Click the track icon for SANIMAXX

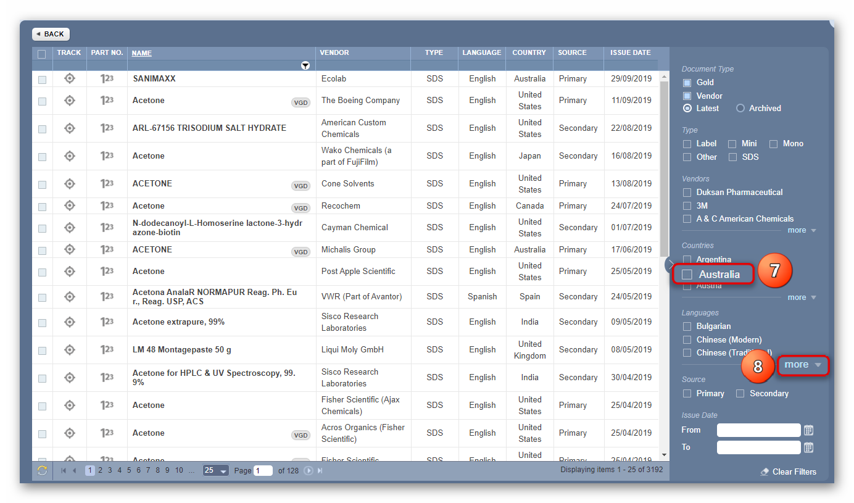click(x=69, y=78)
